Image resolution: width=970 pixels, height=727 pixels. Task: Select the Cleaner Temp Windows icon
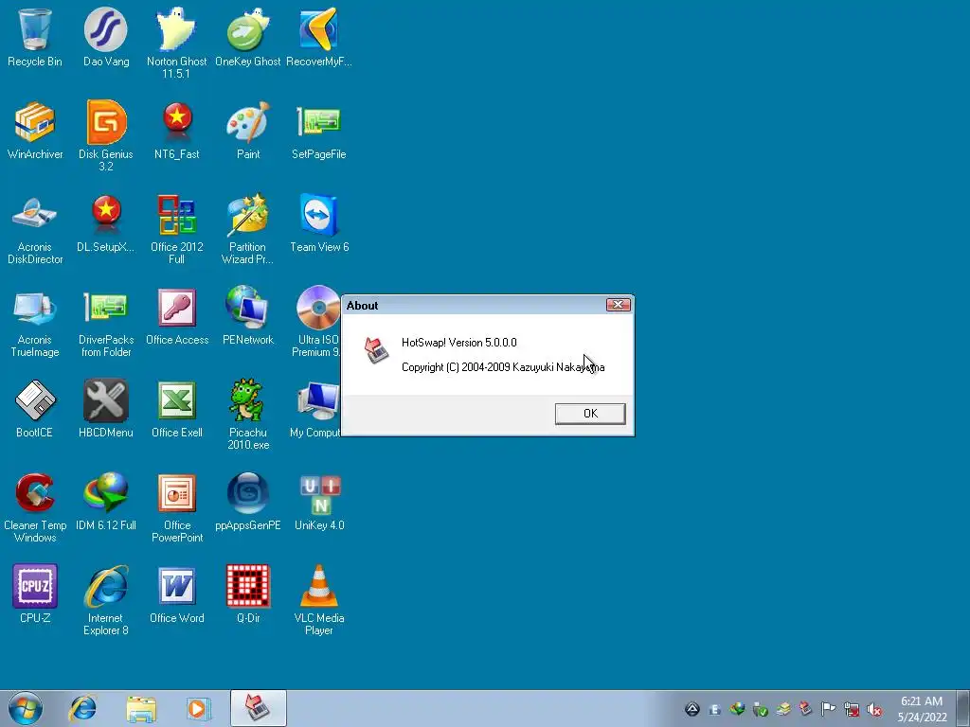coord(35,506)
